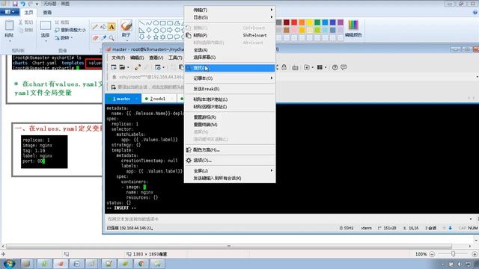This screenshot has height=269, width=479.
Task: Open the 查看(V) menu in Xshell
Action: pyautogui.click(x=156, y=58)
